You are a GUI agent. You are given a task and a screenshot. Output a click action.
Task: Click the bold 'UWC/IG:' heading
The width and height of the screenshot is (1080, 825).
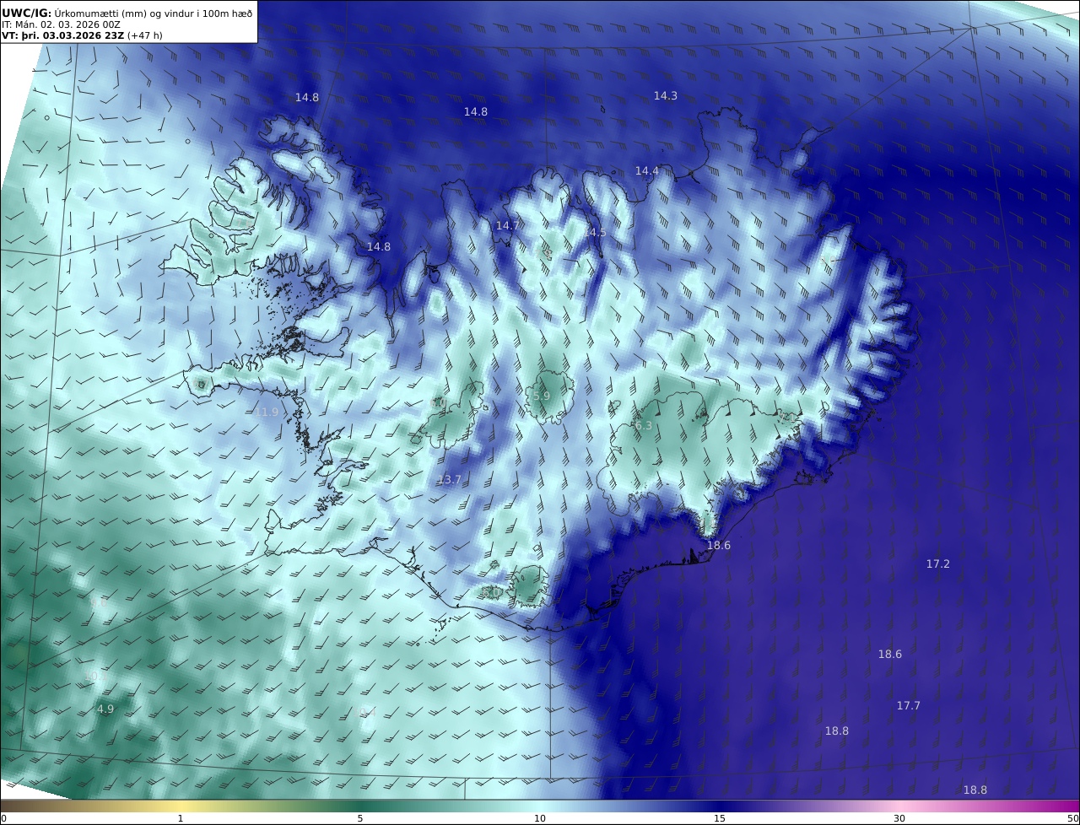[x=27, y=13]
